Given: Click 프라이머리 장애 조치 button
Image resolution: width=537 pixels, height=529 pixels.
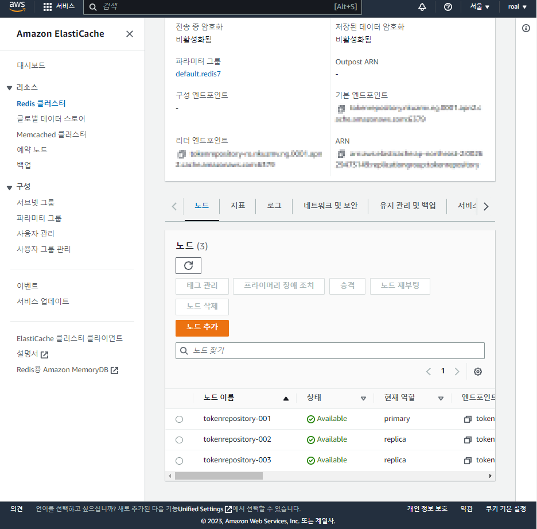Looking at the screenshot, I should click(x=279, y=286).
